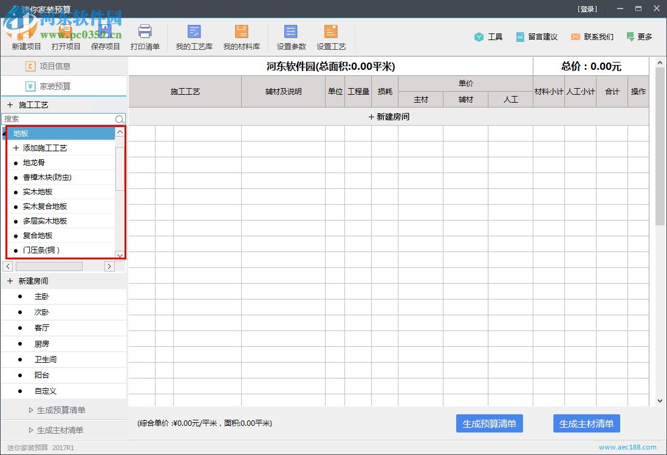667x455 pixels.
Task: Open 我的工艺库 library icon
Action: click(193, 36)
